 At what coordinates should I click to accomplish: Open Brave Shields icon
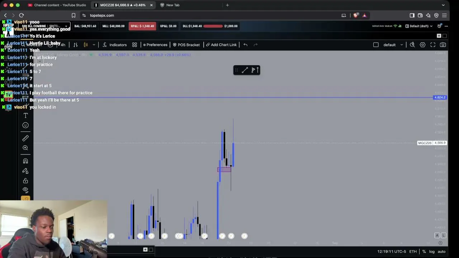356,15
